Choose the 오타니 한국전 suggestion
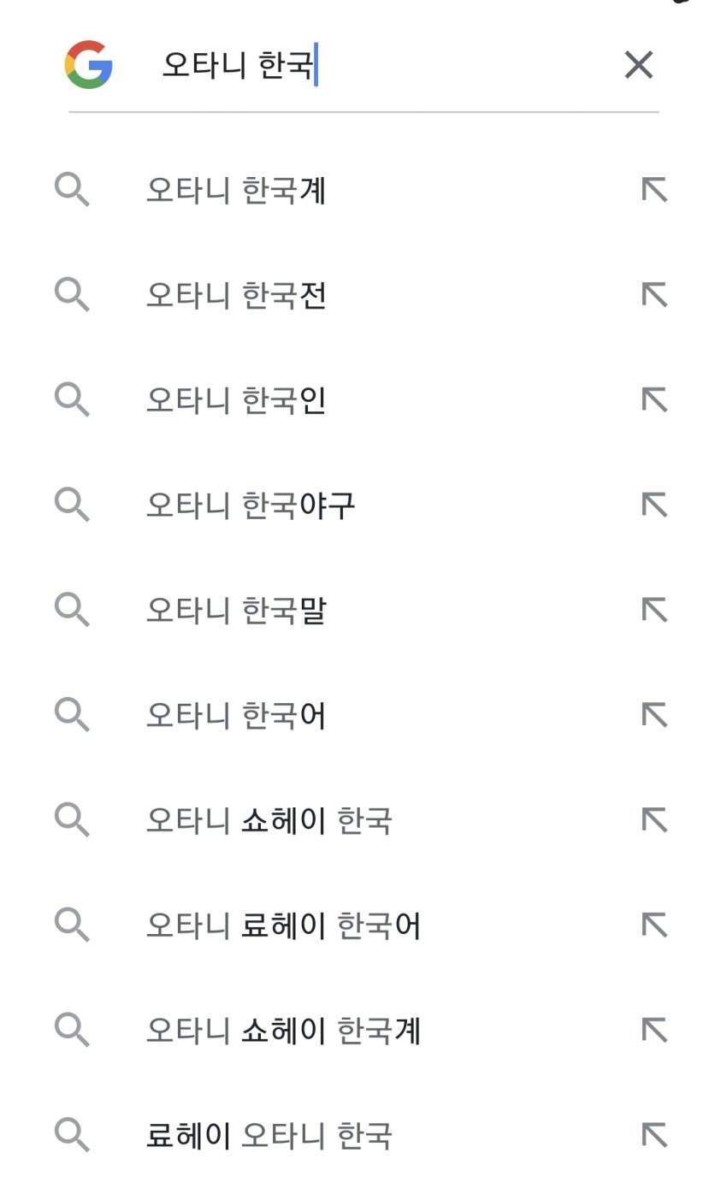727x1200 pixels. (236, 295)
